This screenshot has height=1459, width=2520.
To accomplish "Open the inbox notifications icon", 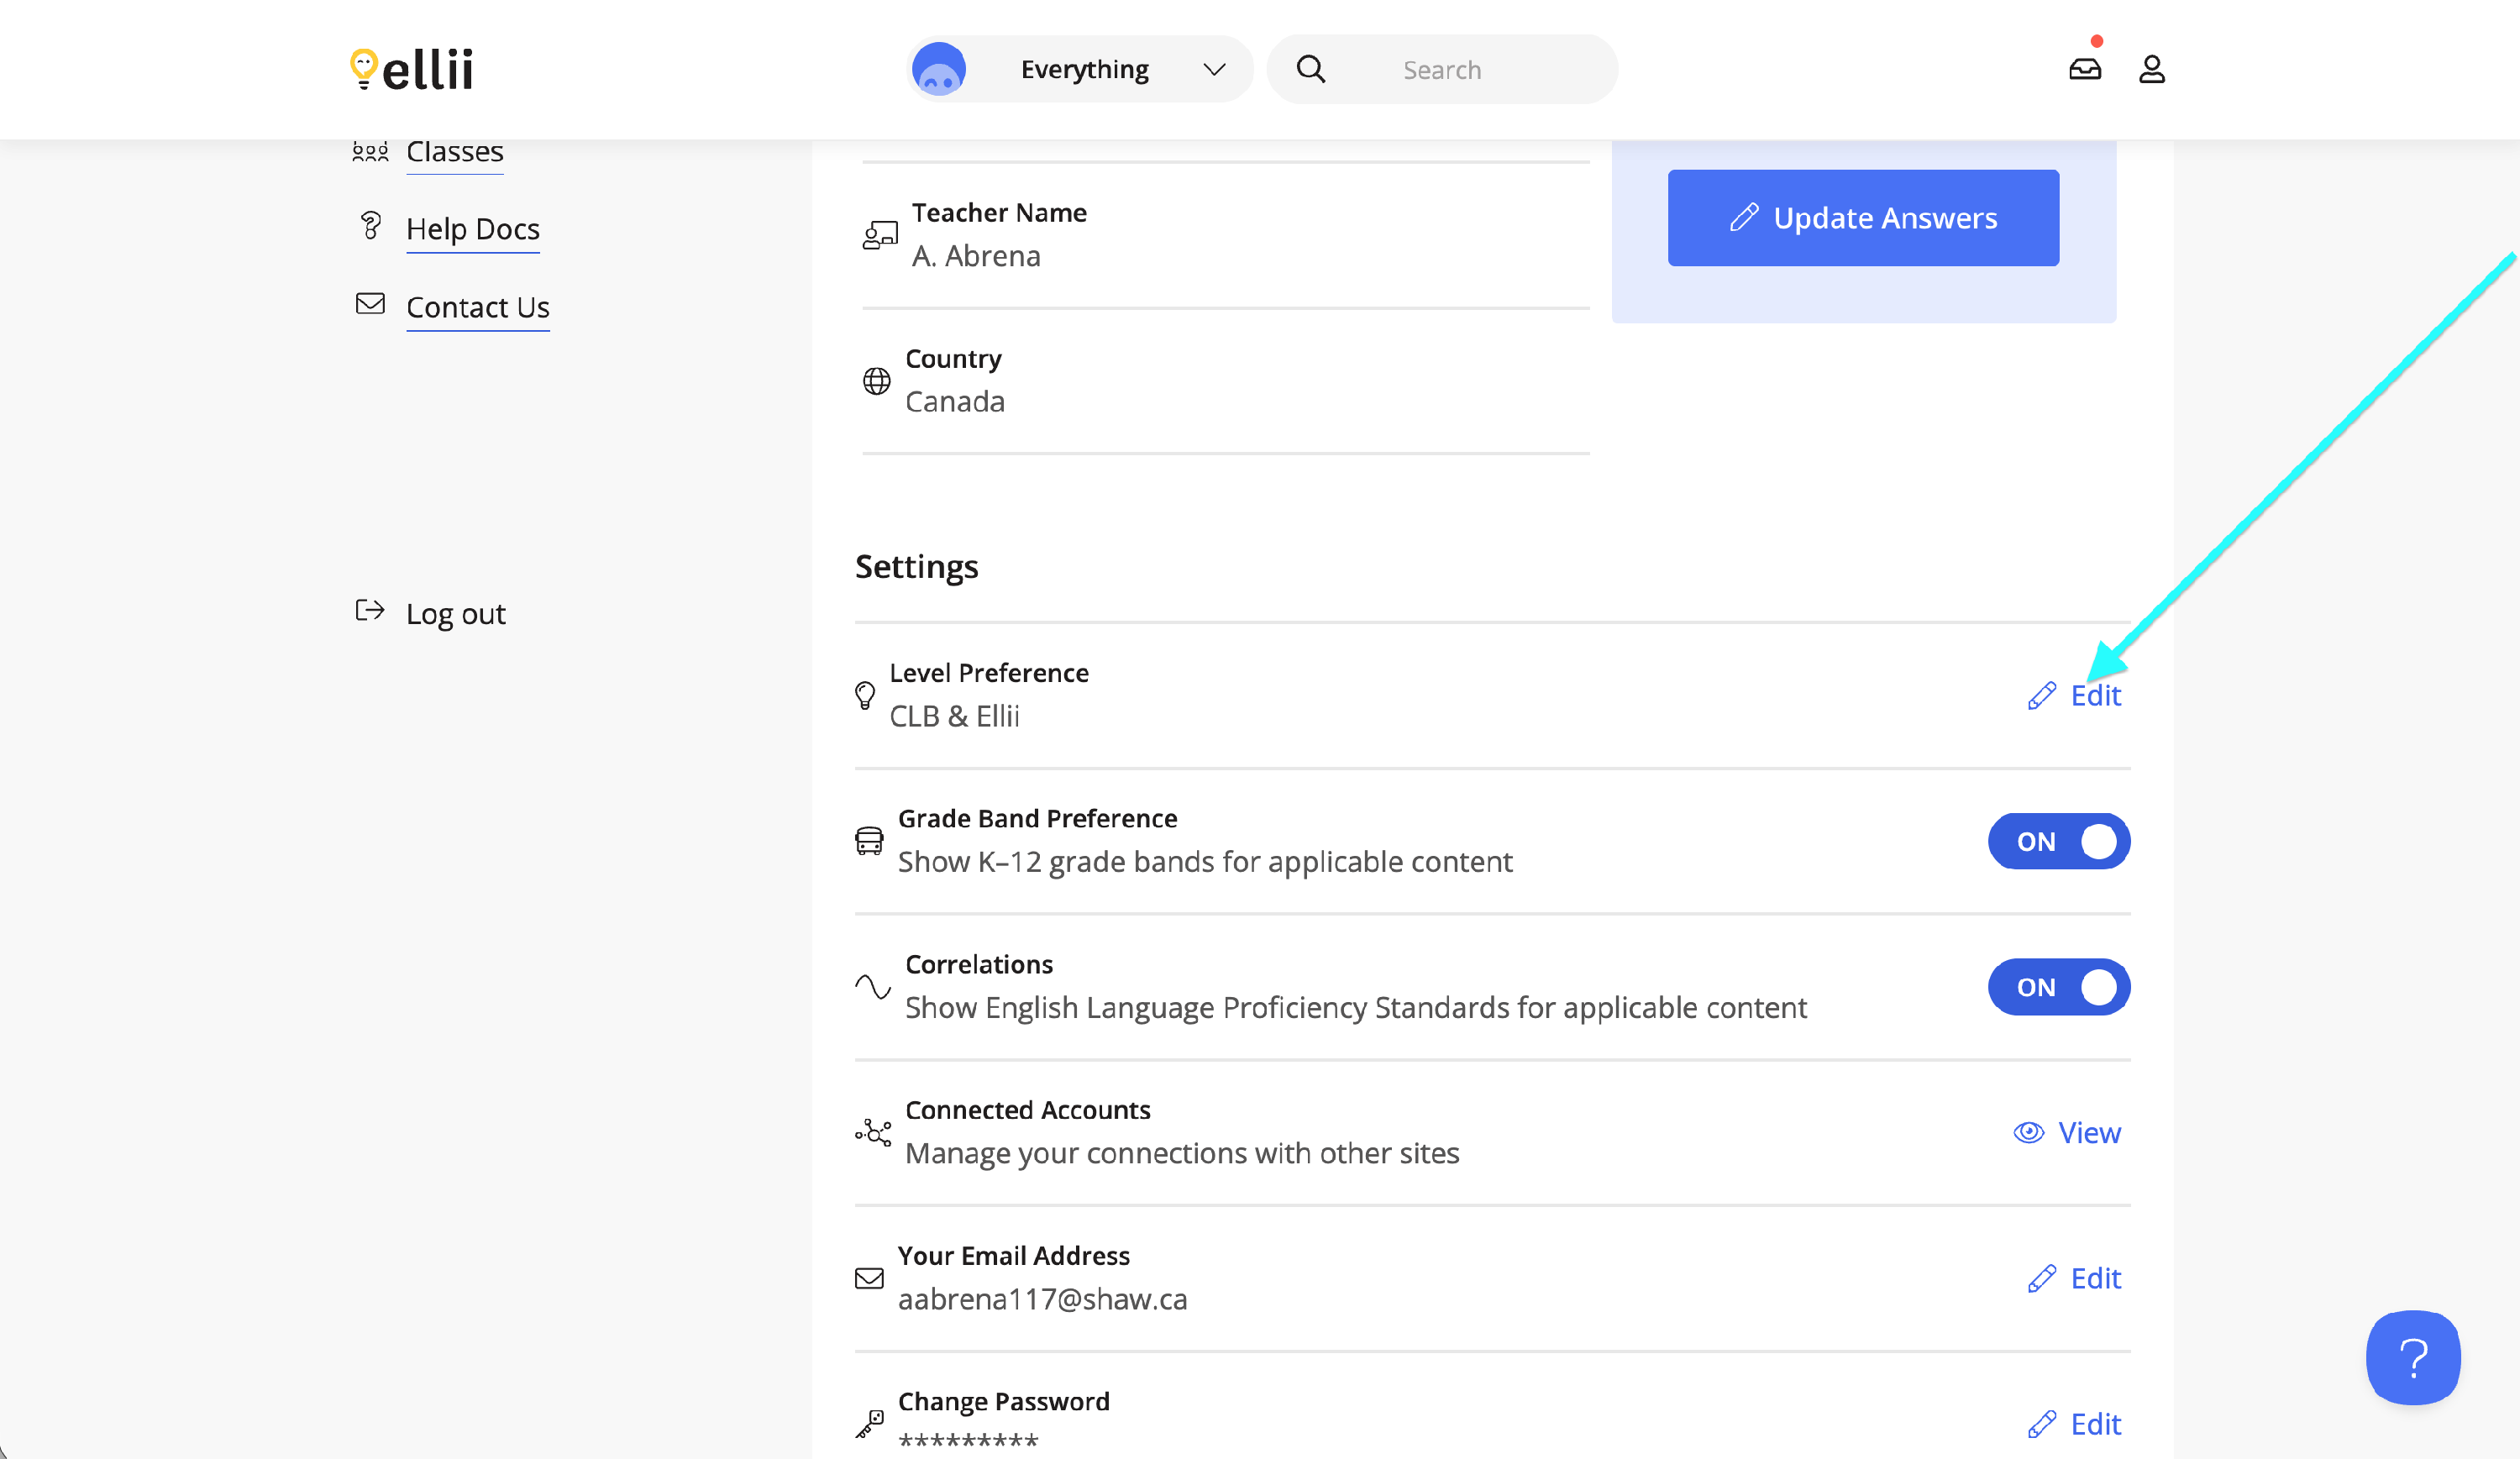I will coord(2084,69).
